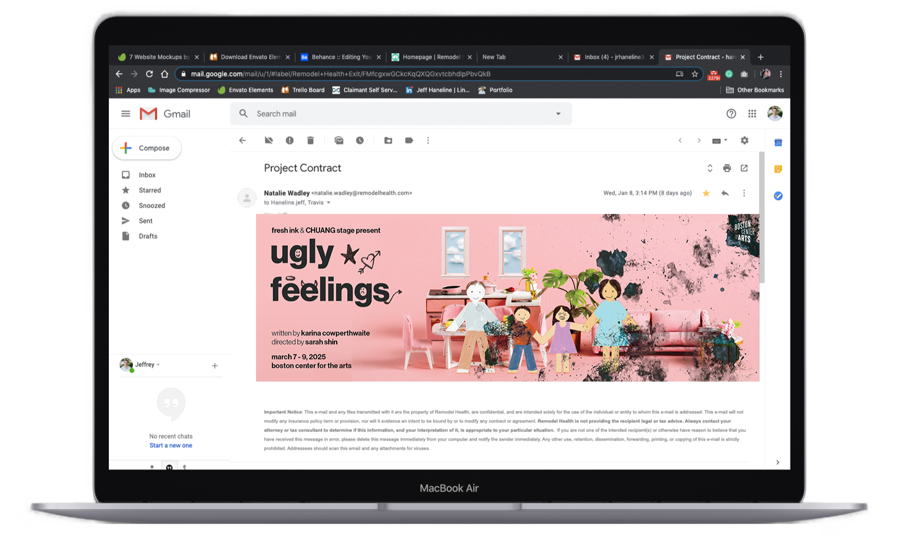This screenshot has height=541, width=897.
Task: Mark email as unread
Action: tap(339, 140)
